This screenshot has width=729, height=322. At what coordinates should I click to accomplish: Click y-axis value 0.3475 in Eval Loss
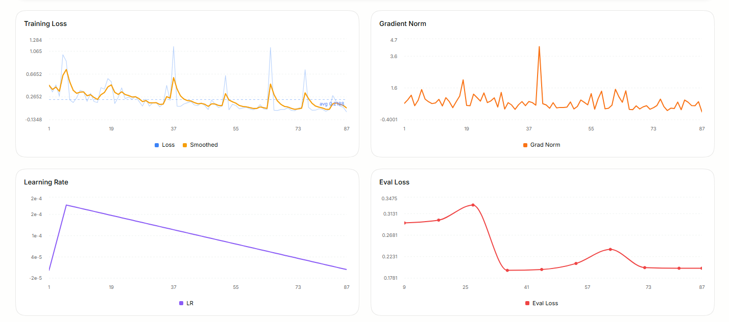(390, 198)
